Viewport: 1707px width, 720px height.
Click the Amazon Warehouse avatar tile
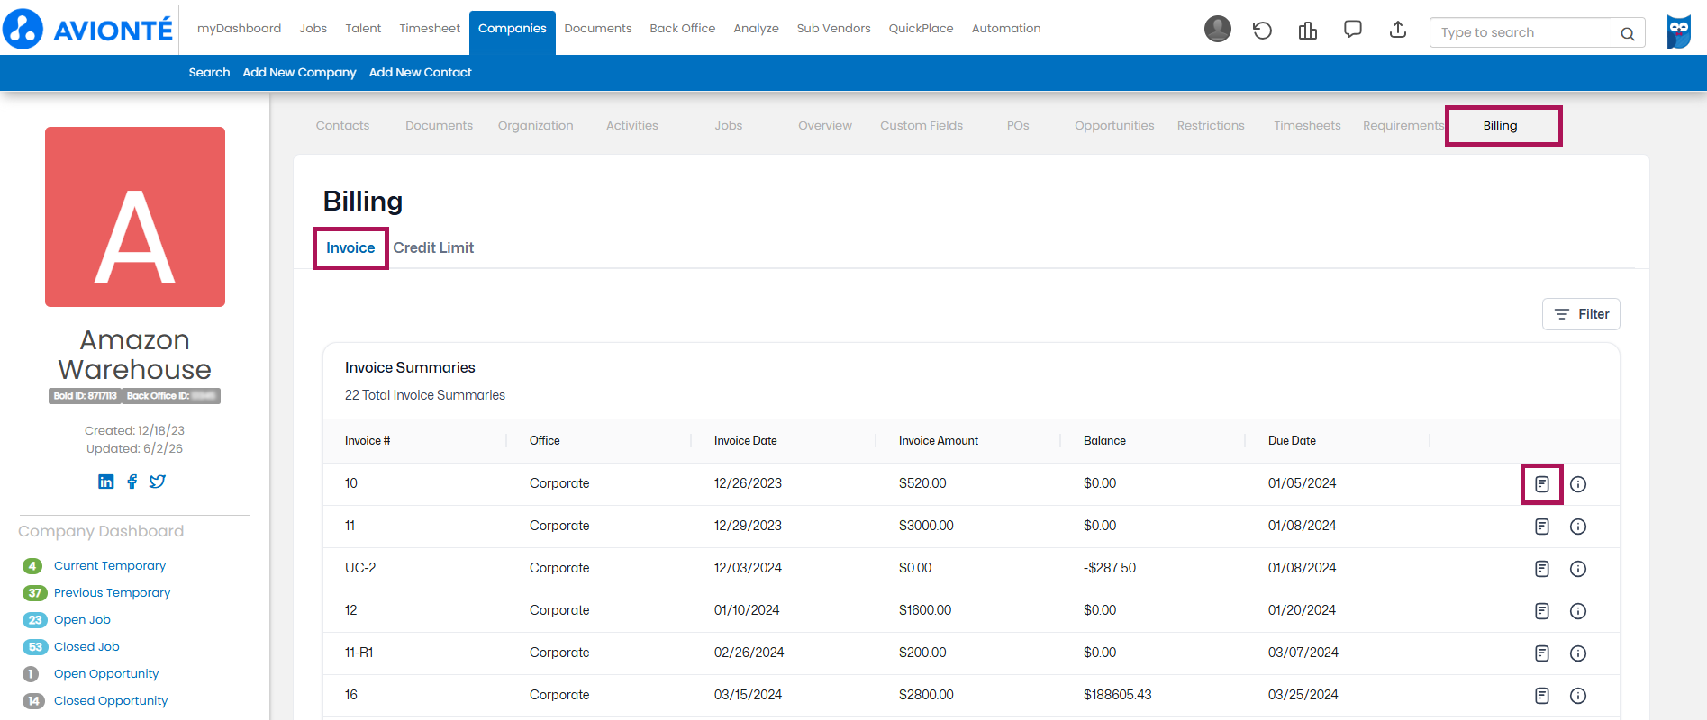135,217
